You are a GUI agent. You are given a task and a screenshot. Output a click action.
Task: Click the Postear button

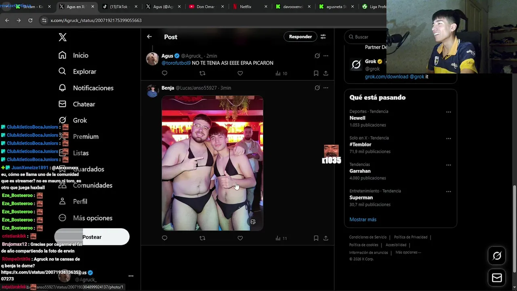click(x=92, y=237)
